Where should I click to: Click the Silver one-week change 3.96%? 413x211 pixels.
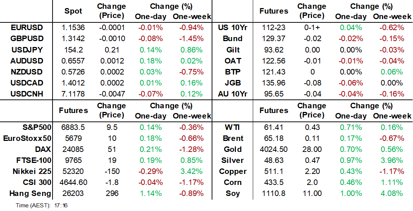pyautogui.click(x=392, y=160)
